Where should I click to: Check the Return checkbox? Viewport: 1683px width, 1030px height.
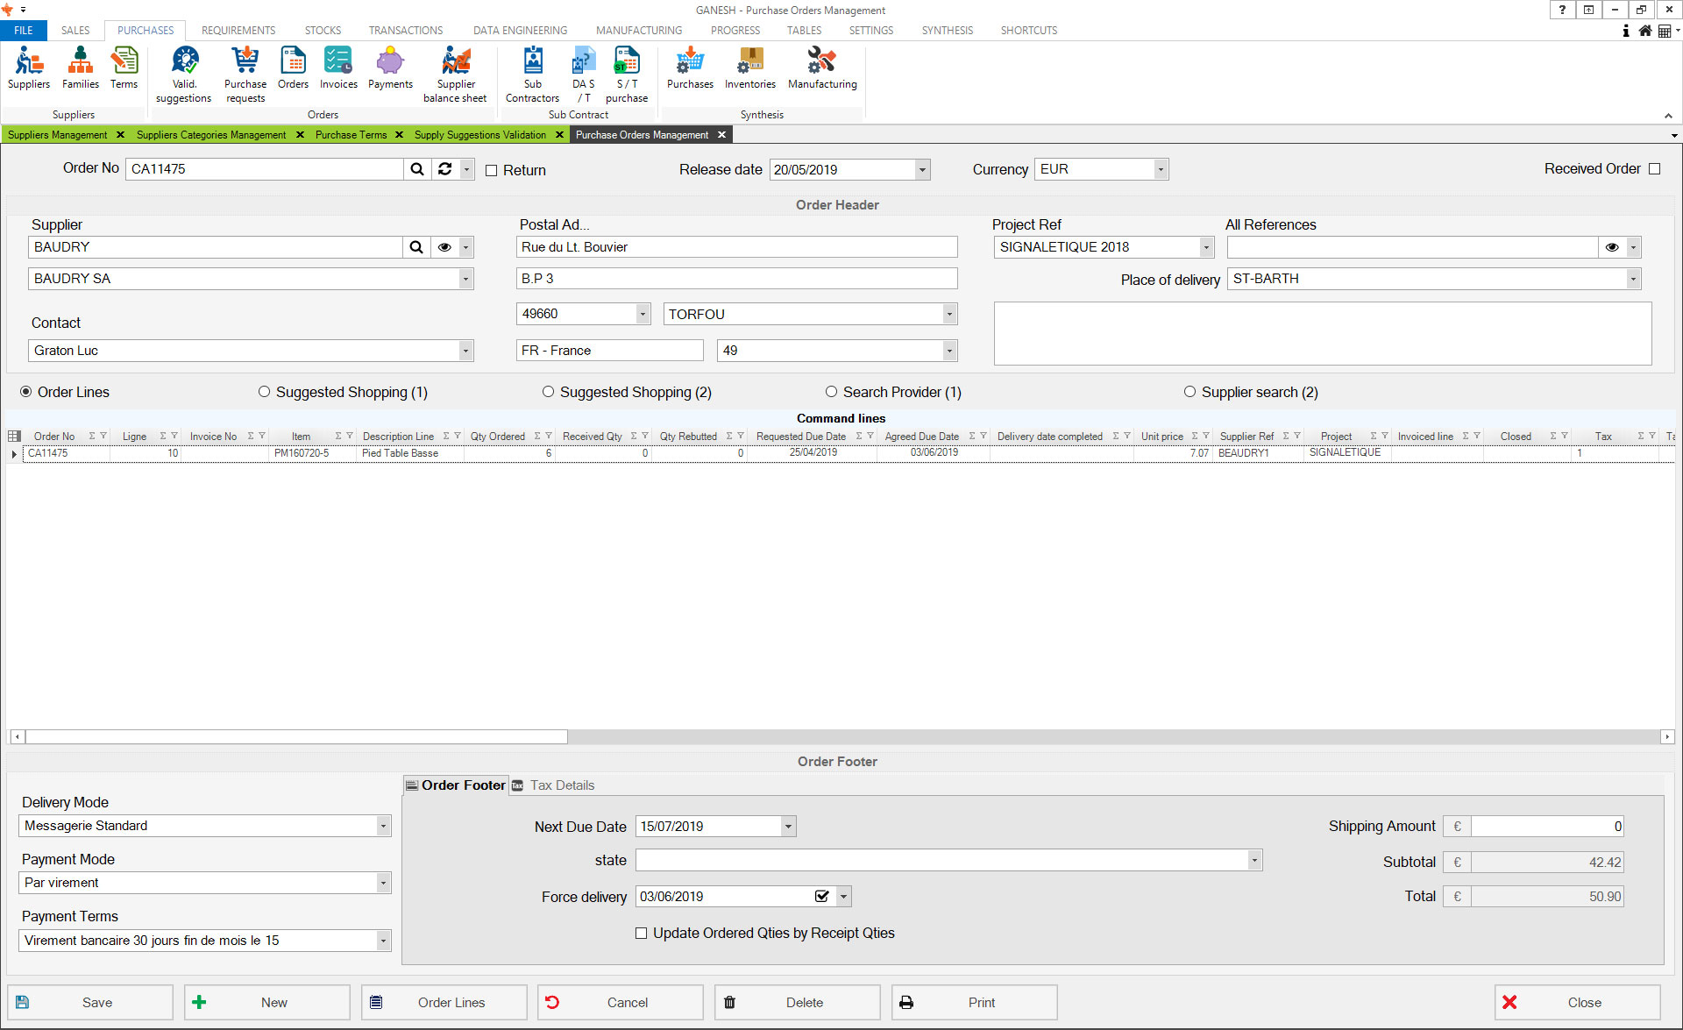click(x=492, y=171)
